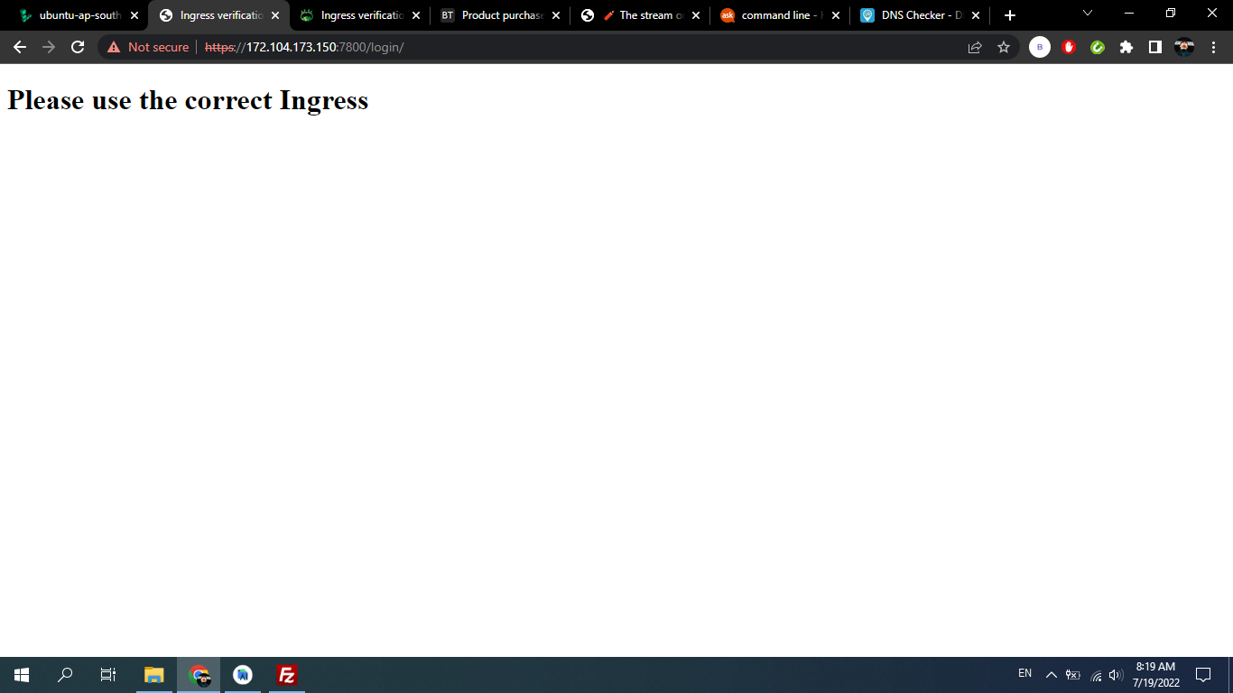Open the tab search dropdown chevron
1233x693 pixels.
pos(1088,13)
